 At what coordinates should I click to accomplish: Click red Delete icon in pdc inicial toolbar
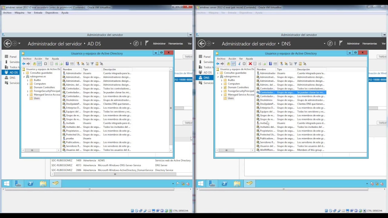(250, 64)
